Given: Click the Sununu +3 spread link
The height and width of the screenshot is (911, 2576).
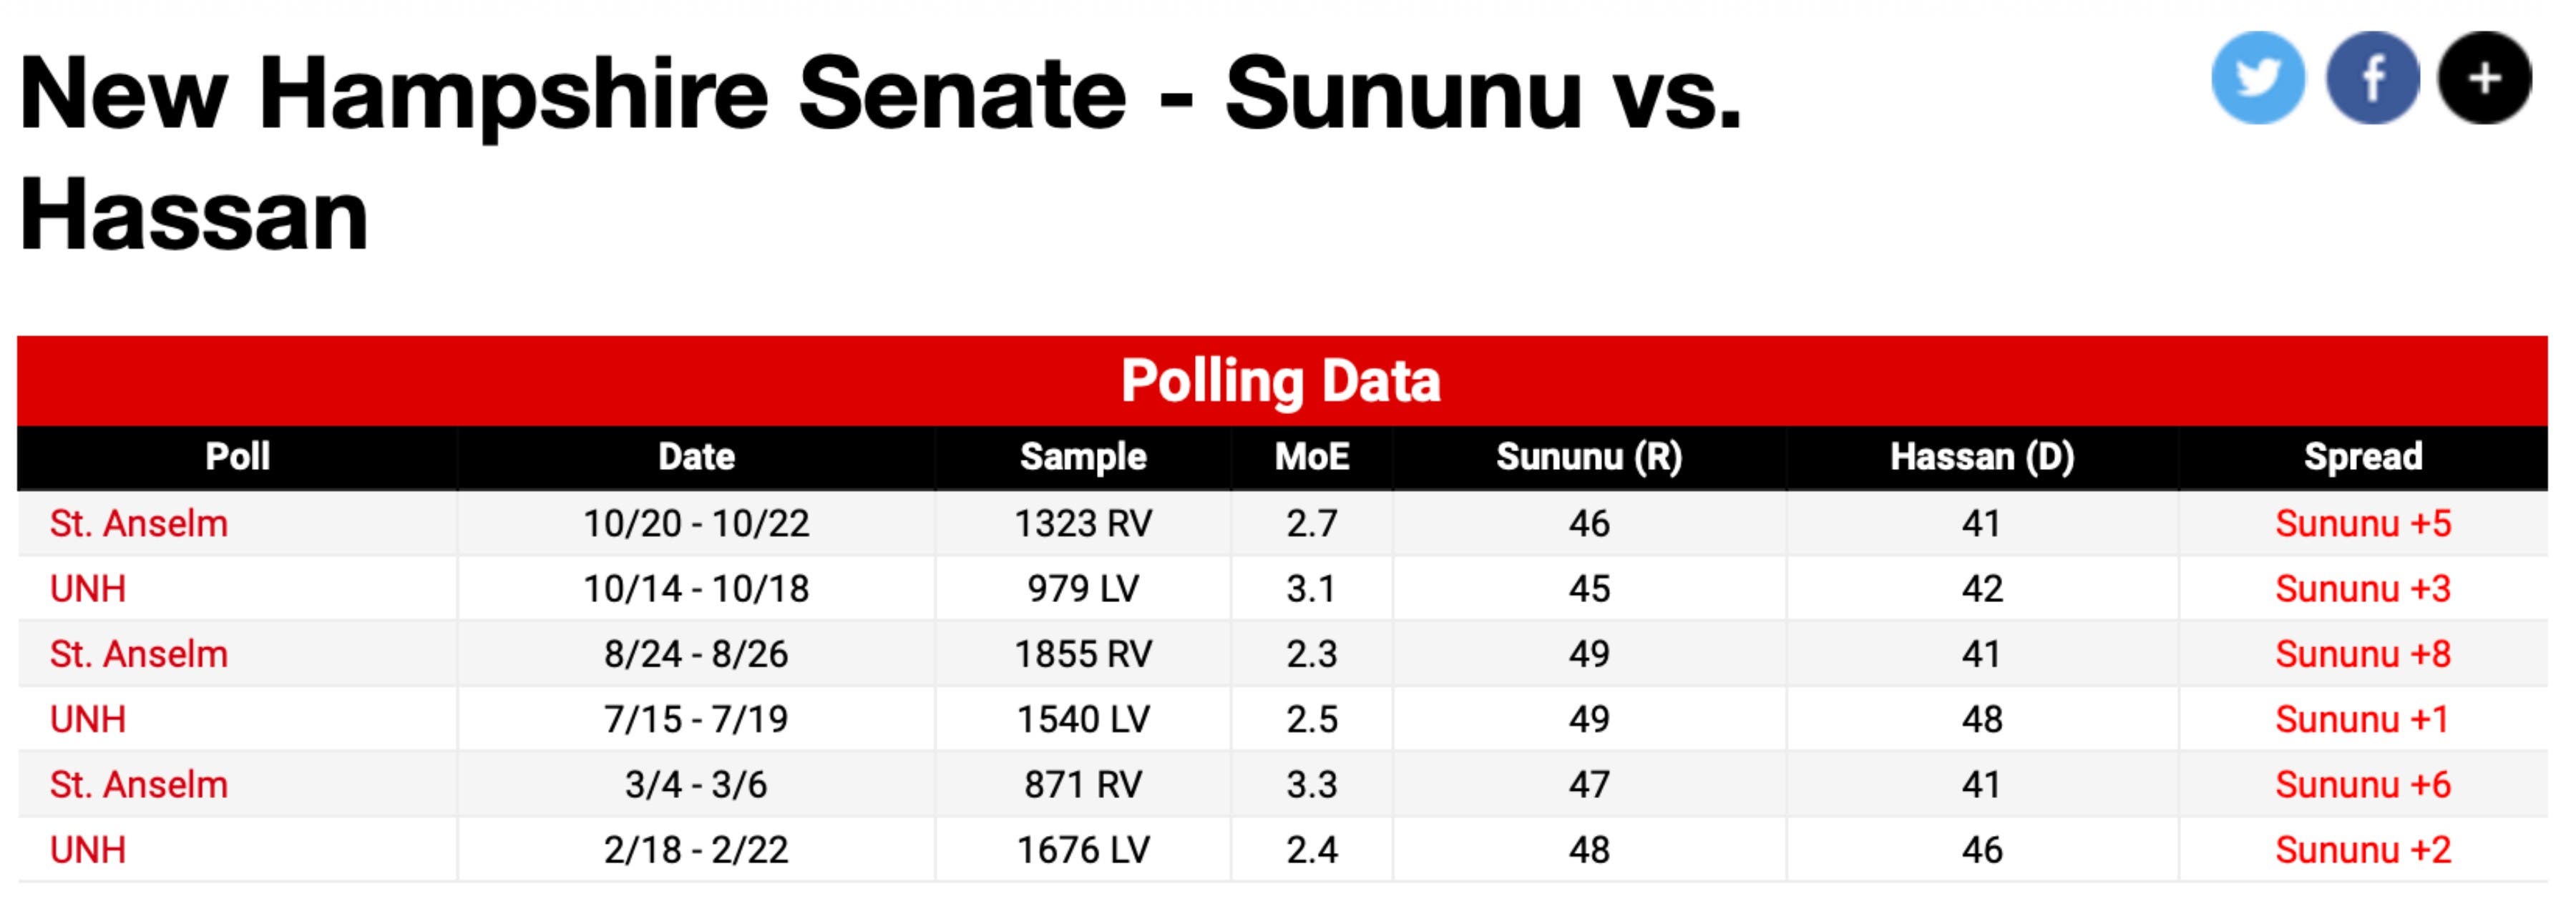Looking at the screenshot, I should click(x=2362, y=589).
